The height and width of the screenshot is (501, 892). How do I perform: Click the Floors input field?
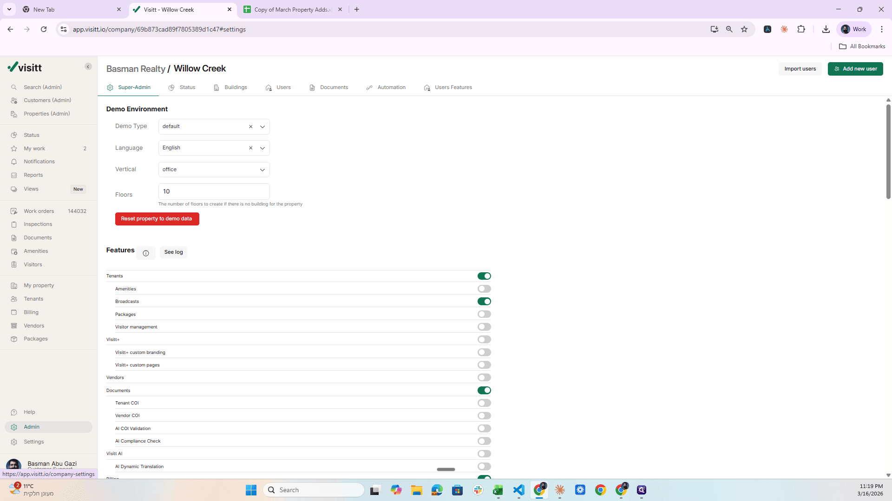214,192
